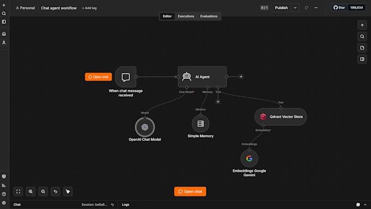Add a node with the right panel plus
This screenshot has height=209, width=371.
point(362,25)
